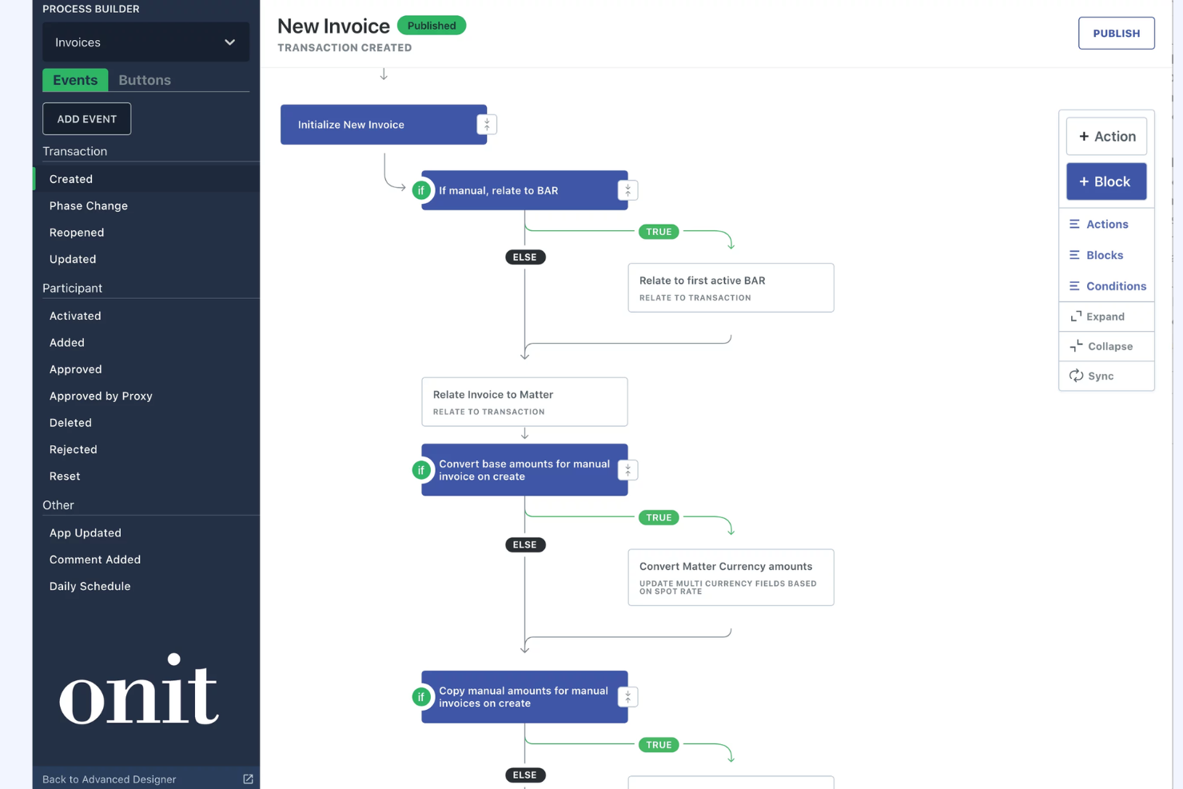Click the Sync icon in the right panel
Screen dimensions: 1183x789
(x=1077, y=376)
